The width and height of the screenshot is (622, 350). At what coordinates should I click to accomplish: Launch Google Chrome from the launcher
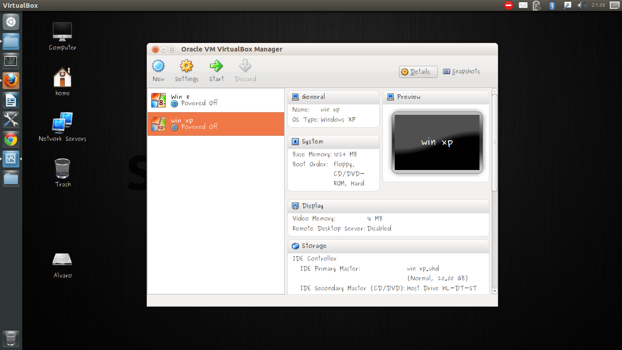coord(11,139)
